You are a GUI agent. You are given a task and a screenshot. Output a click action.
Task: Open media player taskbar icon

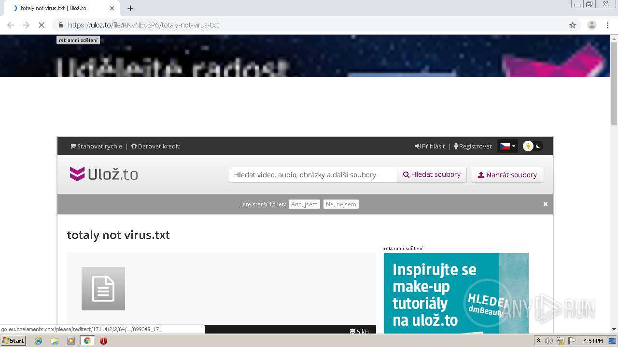(x=71, y=341)
